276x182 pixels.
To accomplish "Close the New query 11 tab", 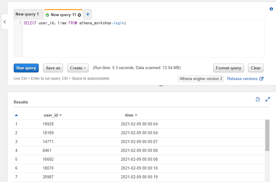I will click(79, 14).
